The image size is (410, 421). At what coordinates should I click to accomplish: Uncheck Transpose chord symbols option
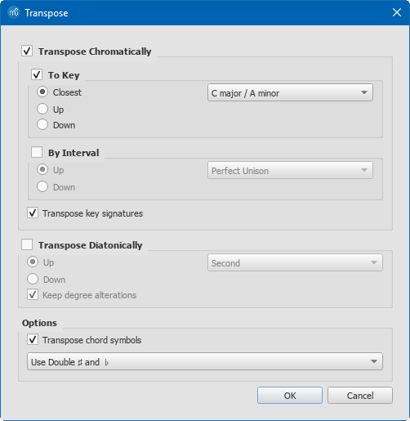click(33, 340)
